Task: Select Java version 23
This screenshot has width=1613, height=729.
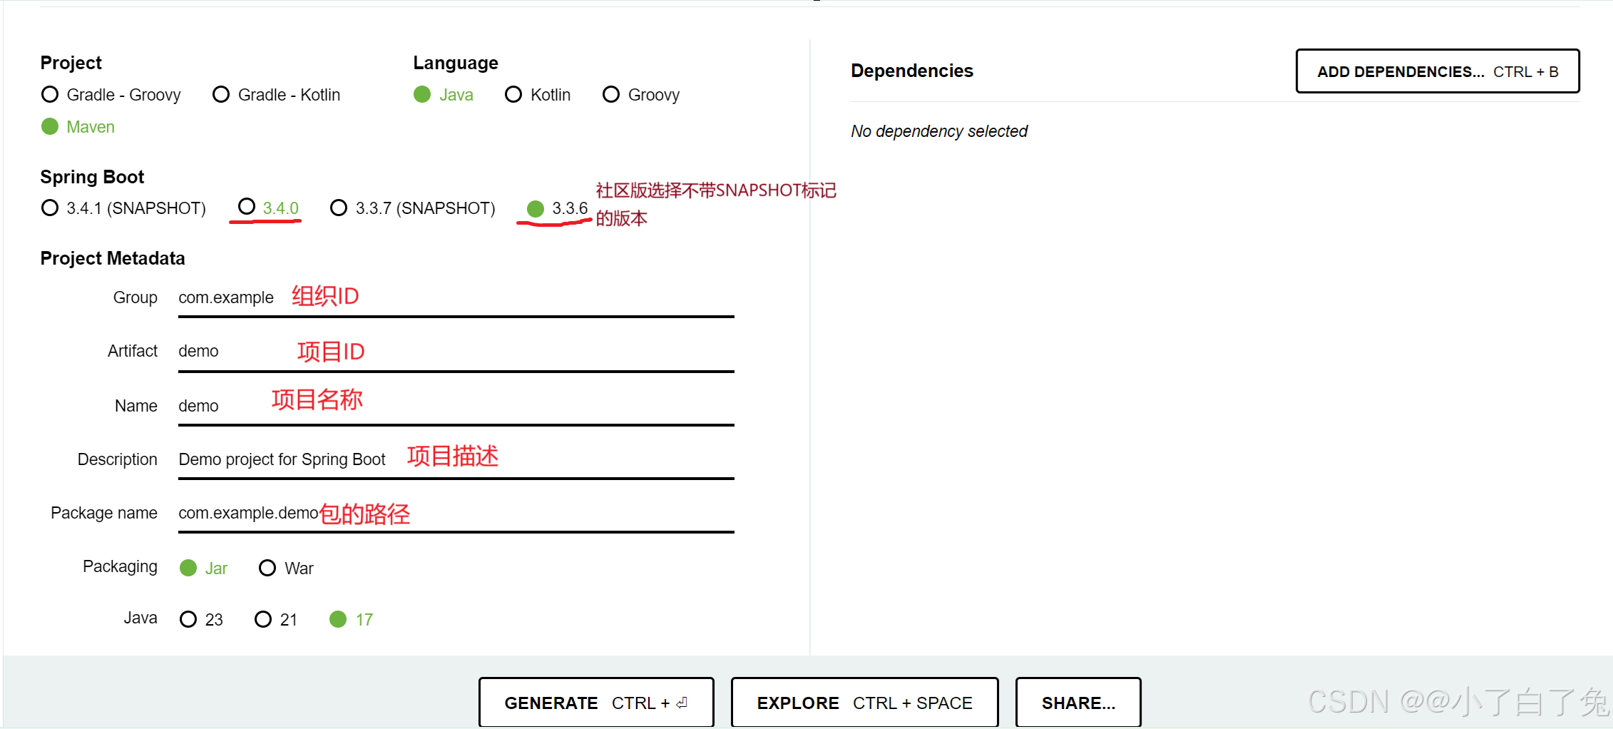Action: 202,620
